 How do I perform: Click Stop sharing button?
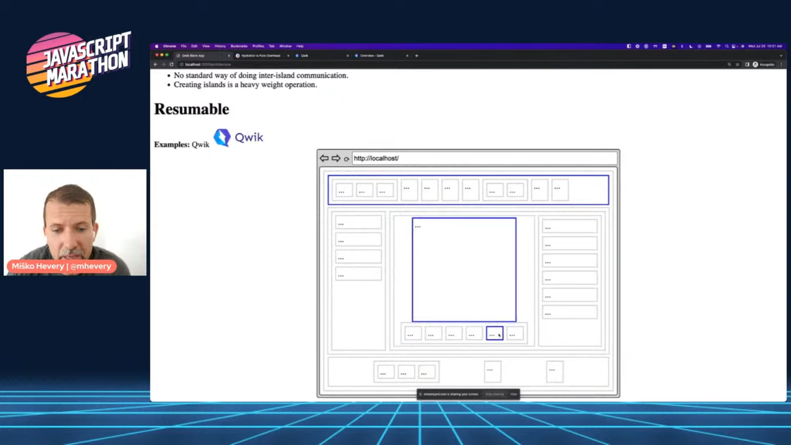[x=494, y=394]
